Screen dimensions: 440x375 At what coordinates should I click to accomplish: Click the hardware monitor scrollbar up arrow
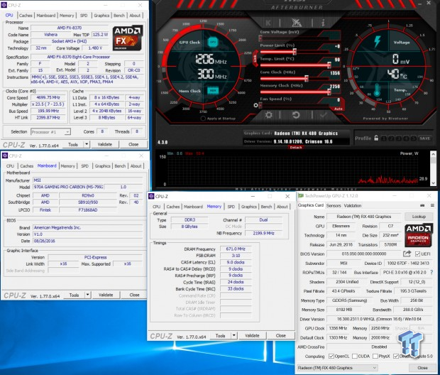pos(433,154)
